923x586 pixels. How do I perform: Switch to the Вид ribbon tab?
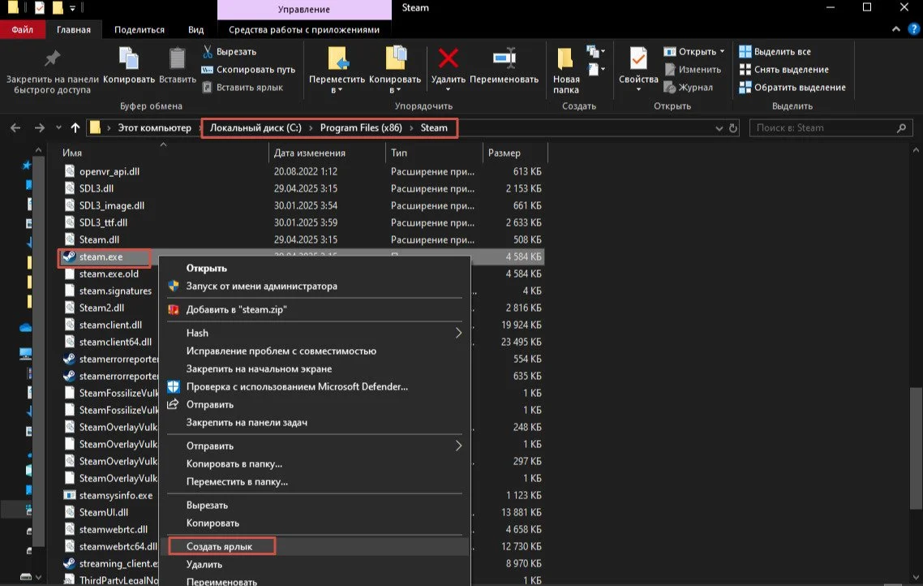pyautogui.click(x=196, y=29)
